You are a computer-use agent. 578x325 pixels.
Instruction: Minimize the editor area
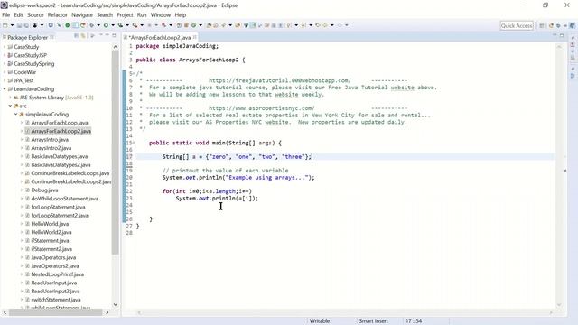click(554, 35)
